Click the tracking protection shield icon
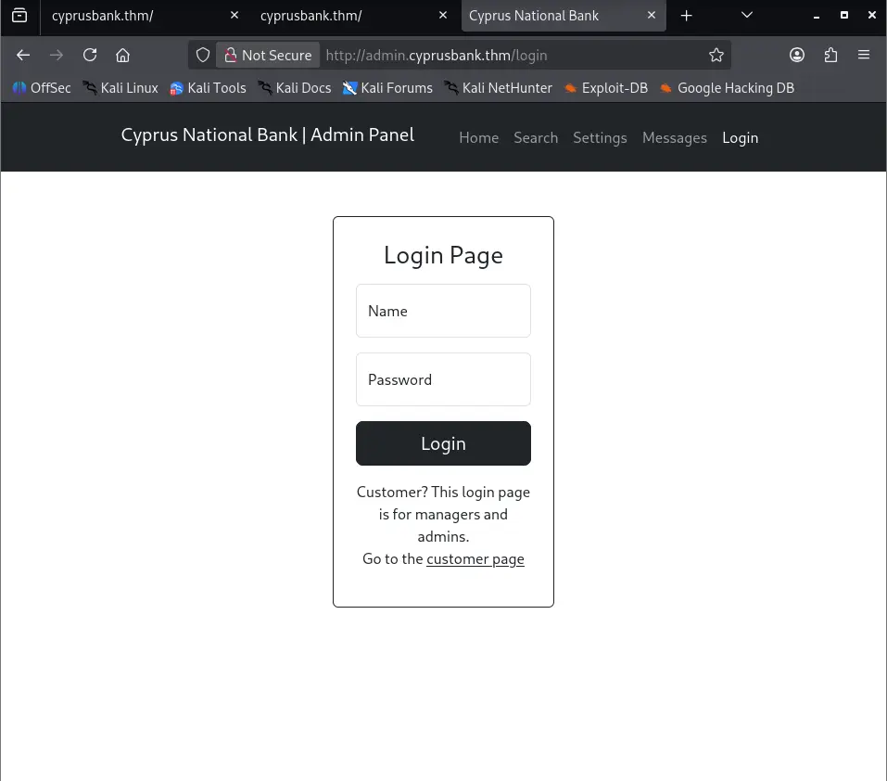The width and height of the screenshot is (887, 781). (203, 56)
